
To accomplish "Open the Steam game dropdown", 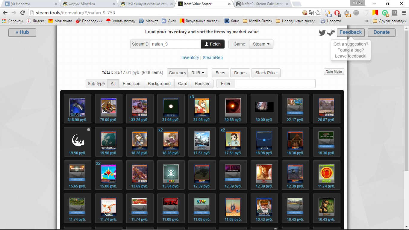I will [261, 44].
